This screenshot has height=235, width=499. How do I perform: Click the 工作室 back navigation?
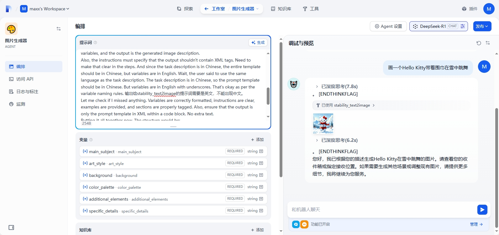(215, 9)
